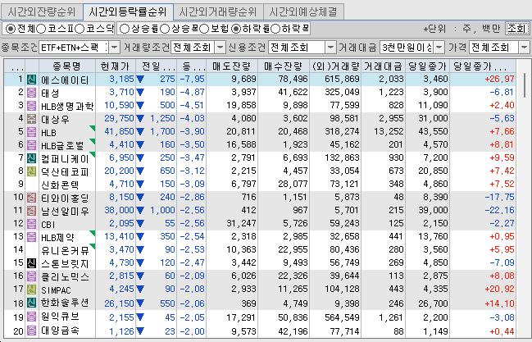Click the +26.97 value in first row
The width and height of the screenshot is (532, 342).
499,79
